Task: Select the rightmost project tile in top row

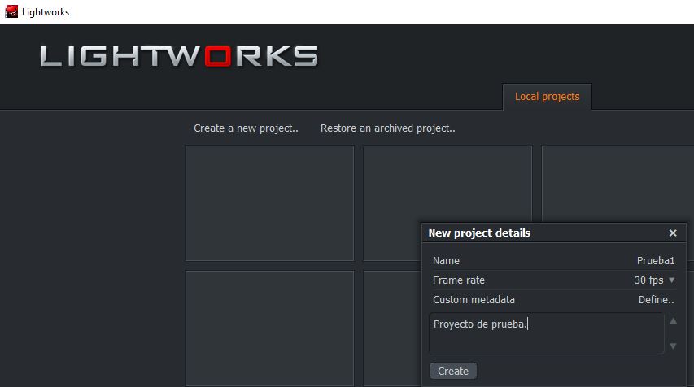Action: tap(618, 183)
